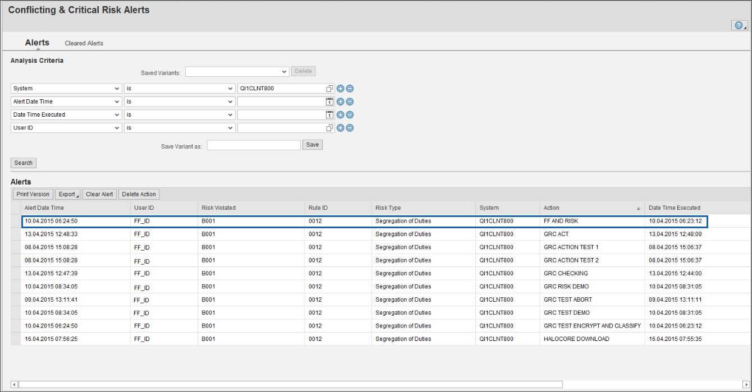Image resolution: width=752 pixels, height=392 pixels.
Task: Click the Risk Type column header
Action: [424, 207]
